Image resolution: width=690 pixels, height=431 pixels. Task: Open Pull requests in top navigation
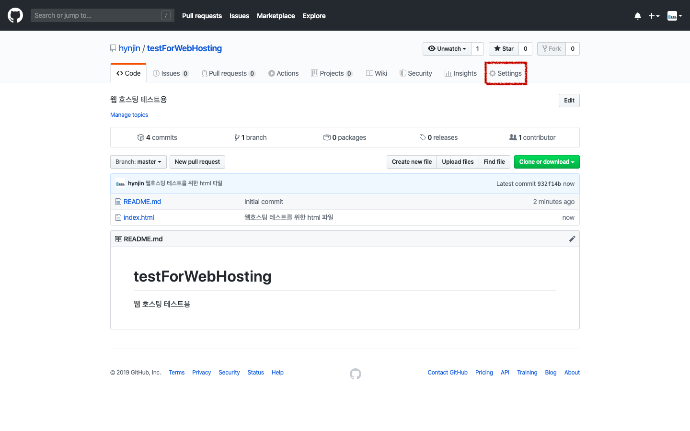[202, 16]
